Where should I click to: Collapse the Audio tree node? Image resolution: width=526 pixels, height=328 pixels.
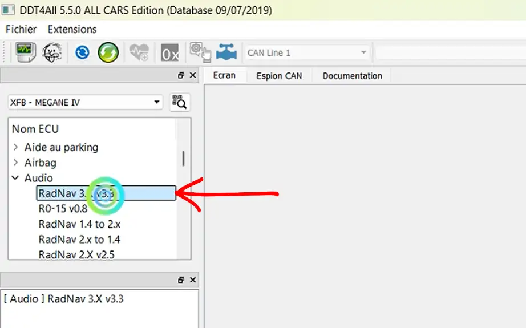15,178
